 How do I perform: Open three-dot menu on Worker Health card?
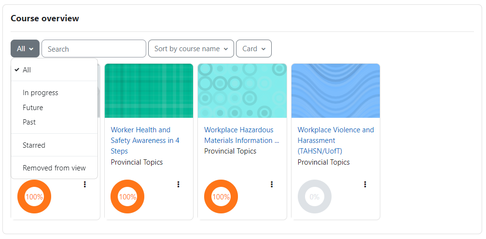(x=178, y=184)
